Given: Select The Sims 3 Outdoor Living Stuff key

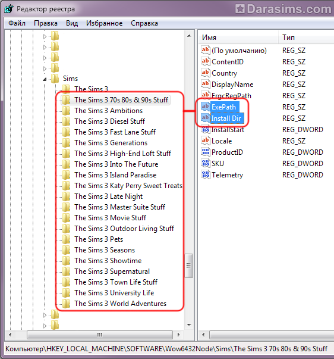Looking at the screenshot, I should pos(124,229).
